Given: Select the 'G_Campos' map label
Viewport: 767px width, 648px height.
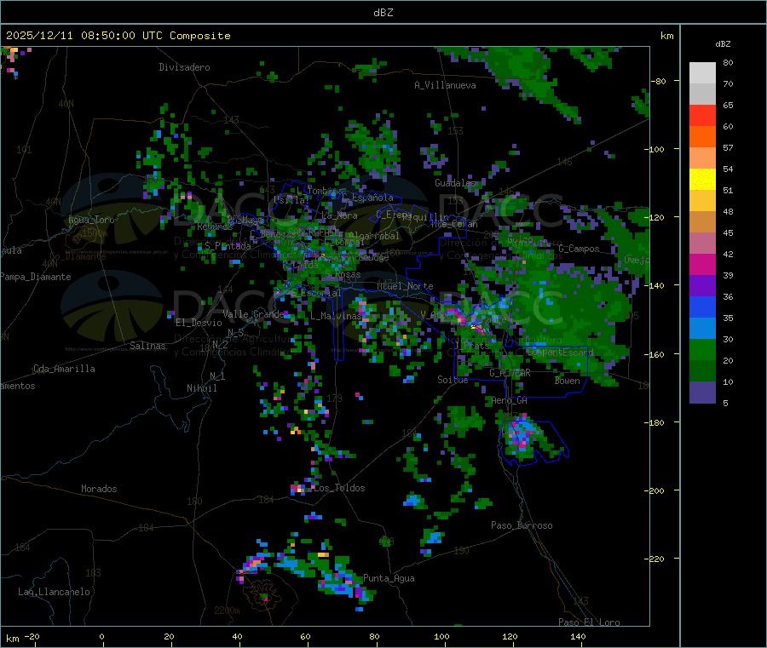Looking at the screenshot, I should pyautogui.click(x=579, y=249).
